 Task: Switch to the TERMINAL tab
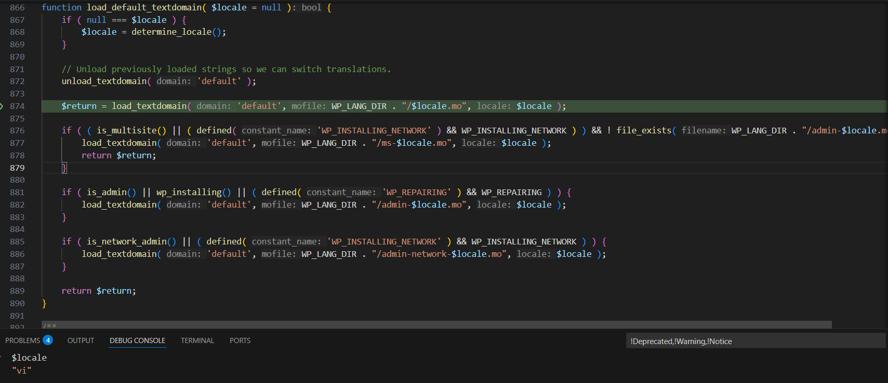point(197,340)
